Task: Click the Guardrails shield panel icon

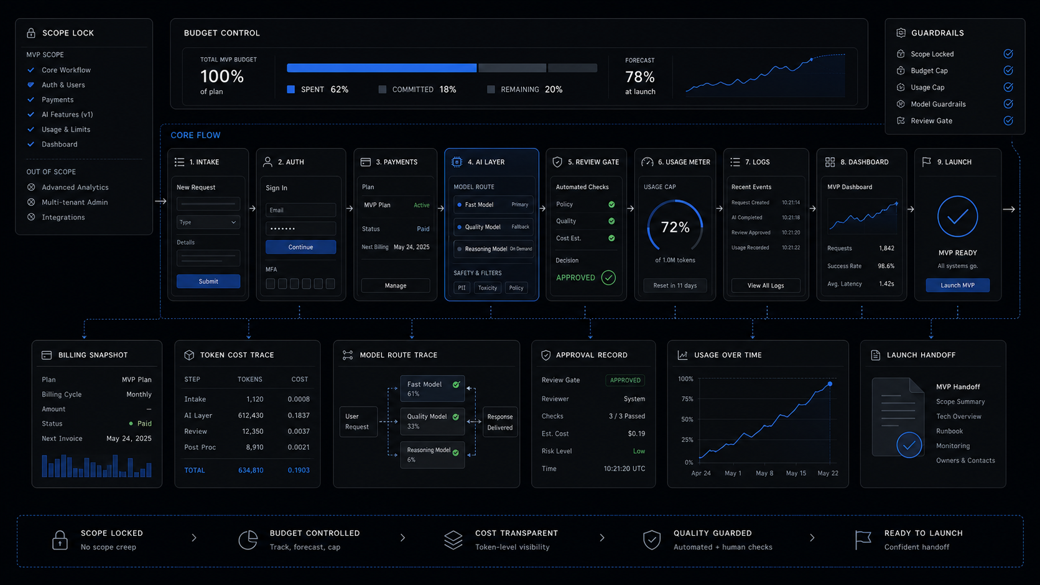Action: click(x=901, y=33)
